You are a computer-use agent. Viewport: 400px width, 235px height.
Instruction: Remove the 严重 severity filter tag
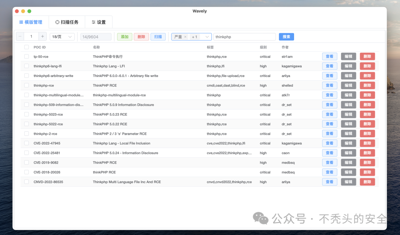pos(186,37)
